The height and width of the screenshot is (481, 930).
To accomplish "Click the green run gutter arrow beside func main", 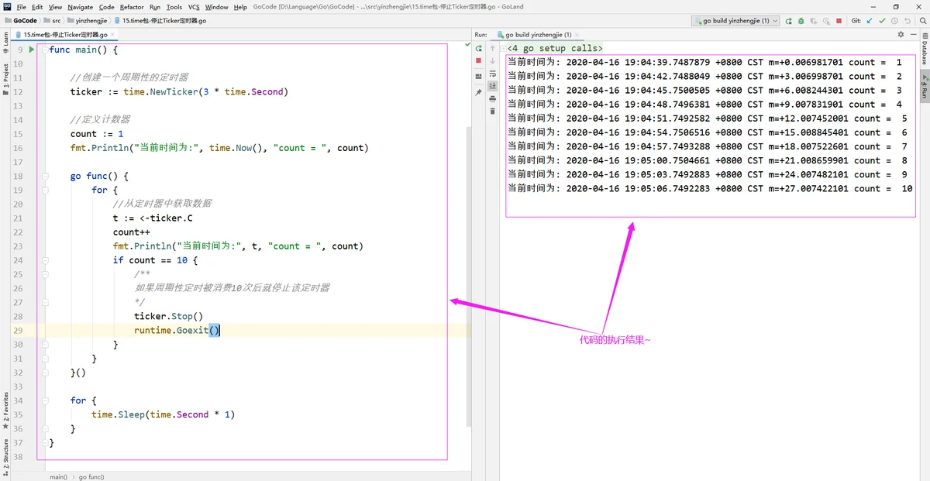I will pos(32,50).
